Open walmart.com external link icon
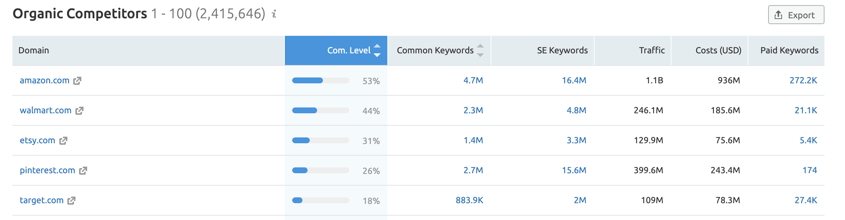The image size is (845, 220). click(79, 111)
